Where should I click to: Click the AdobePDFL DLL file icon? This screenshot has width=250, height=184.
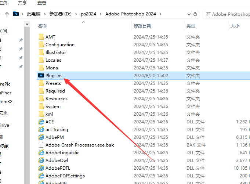pos(41,168)
